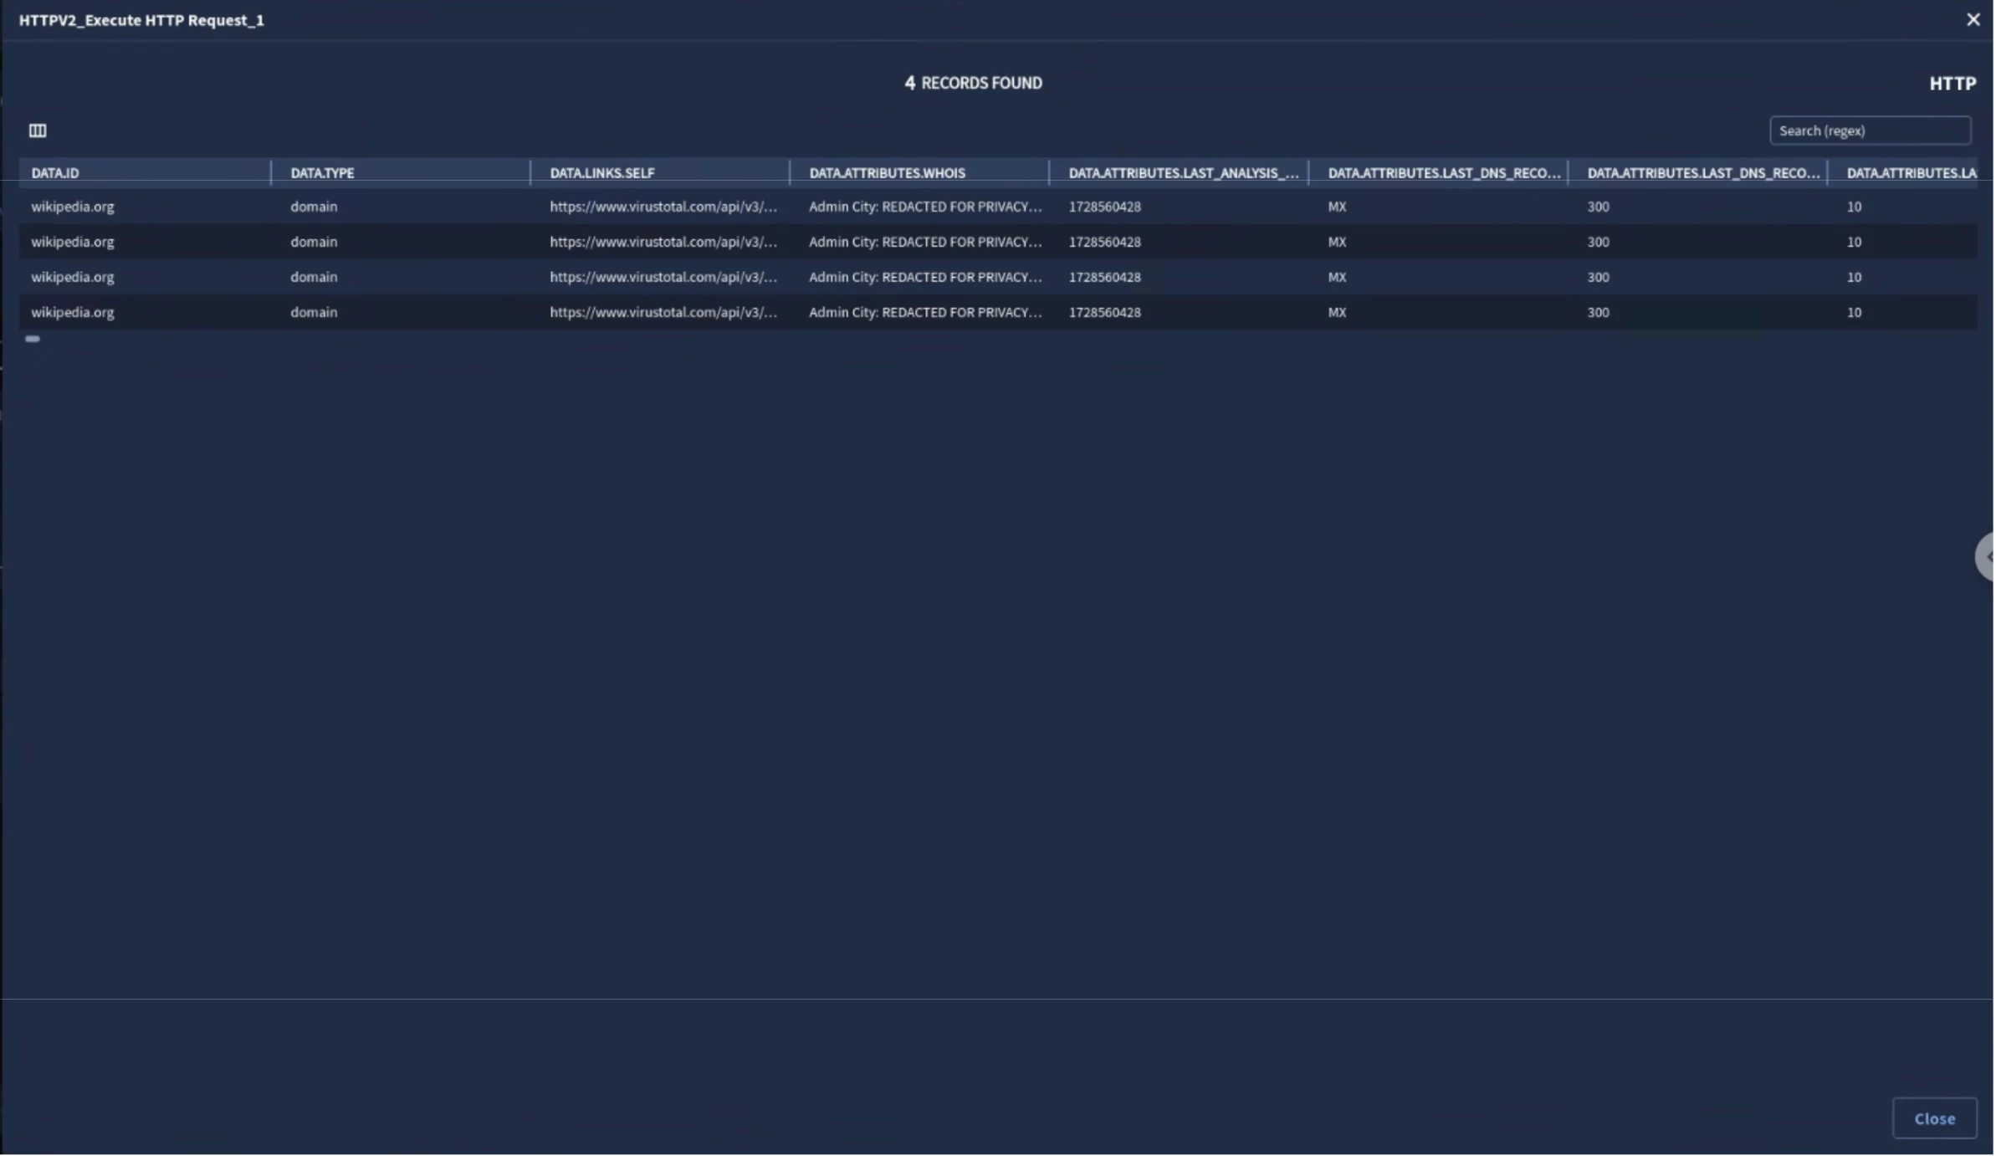
Task: Sort by DATA.ATTRIBUTES.LAST_ANALYSIS column header
Action: [x=1185, y=173]
